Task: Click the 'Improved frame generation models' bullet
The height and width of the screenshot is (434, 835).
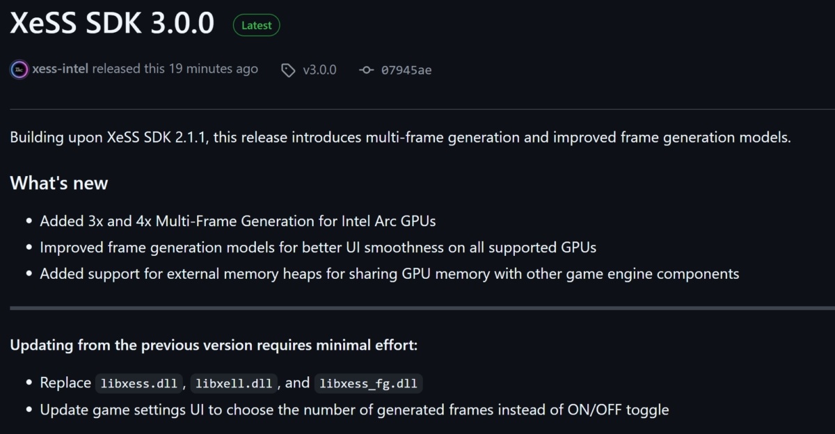Action: point(318,248)
